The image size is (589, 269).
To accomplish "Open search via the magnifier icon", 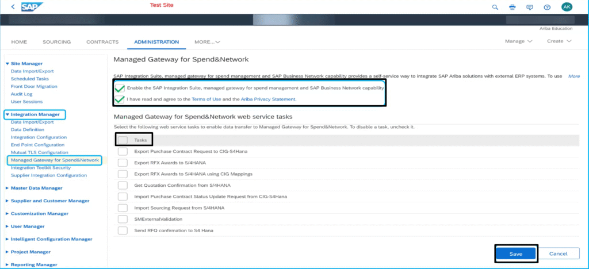I will pos(495,7).
